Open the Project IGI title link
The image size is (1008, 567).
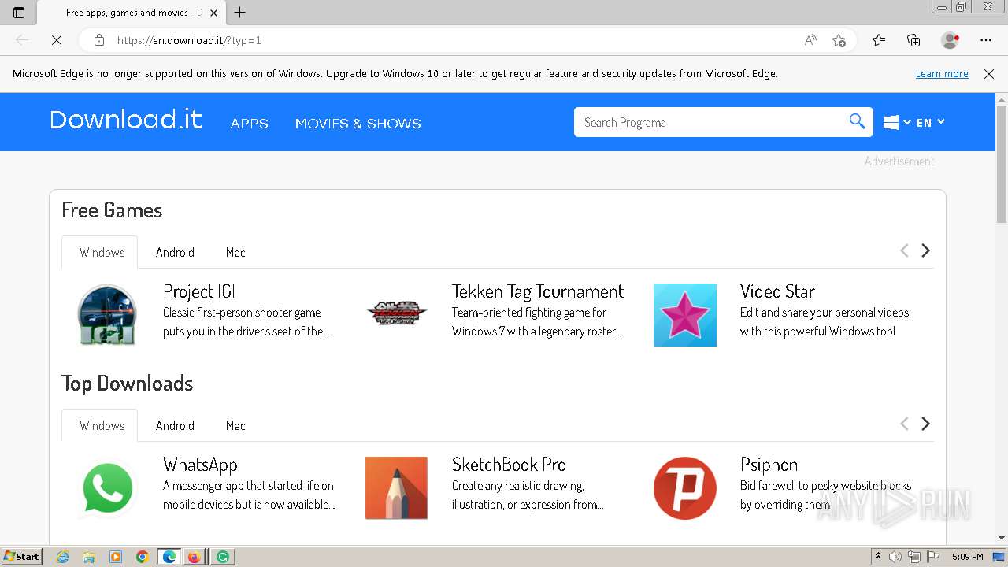click(x=199, y=291)
